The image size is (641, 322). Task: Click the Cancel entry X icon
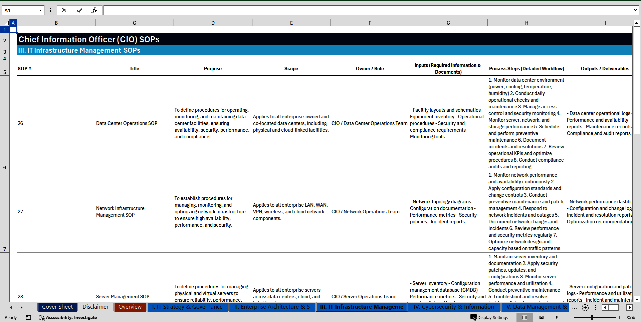coord(64,10)
